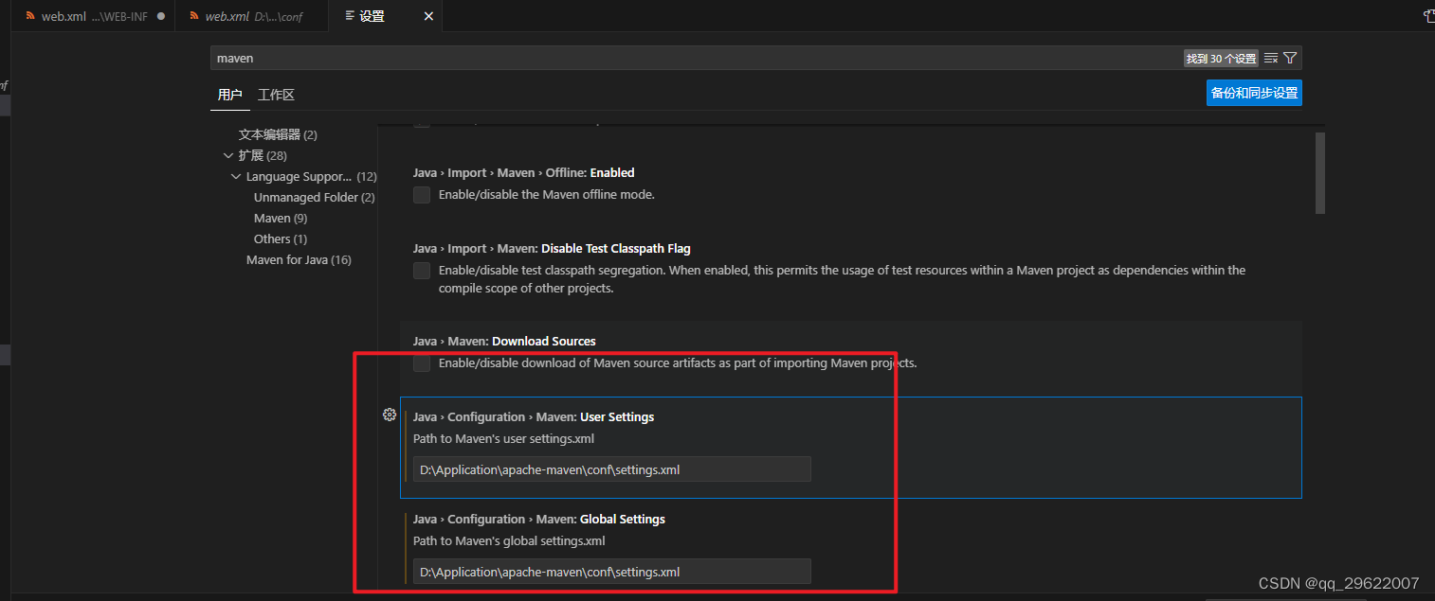Select 扩展 (28) category label
This screenshot has width=1435, height=601.
263,155
